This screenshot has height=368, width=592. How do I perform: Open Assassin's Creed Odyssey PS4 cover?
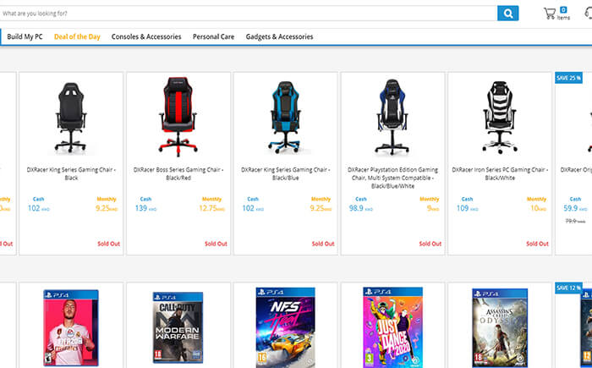click(500, 328)
